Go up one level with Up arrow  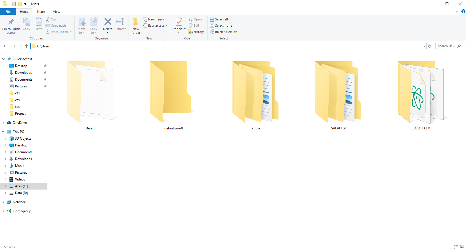click(x=26, y=46)
